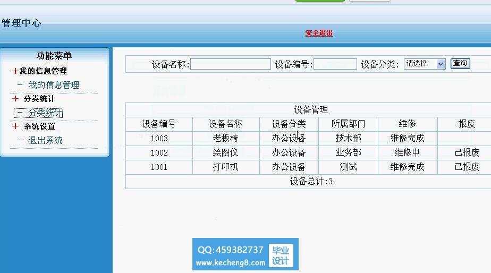Viewport: 491px width, 273px height.
Task: Click the 安全退出 logout link
Action: 319,33
